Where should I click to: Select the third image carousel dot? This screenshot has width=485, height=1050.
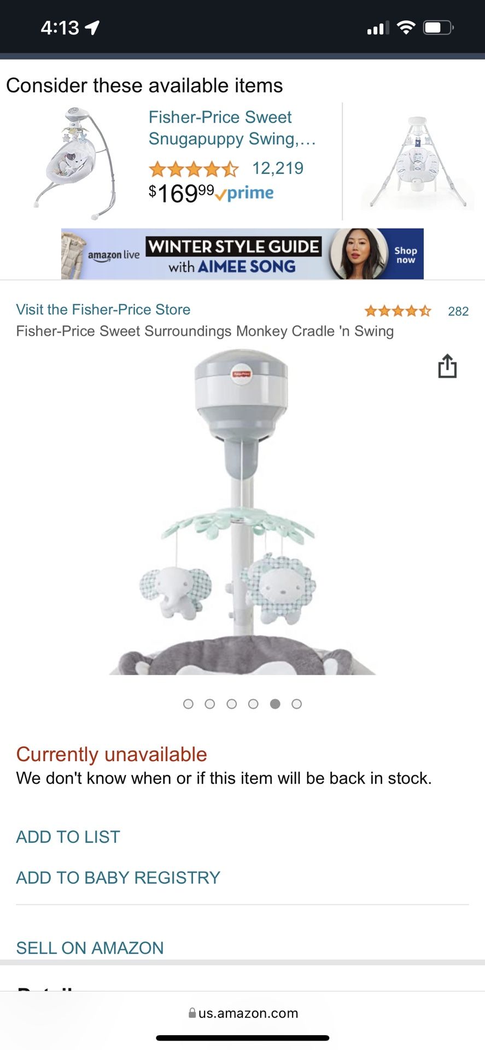(231, 704)
